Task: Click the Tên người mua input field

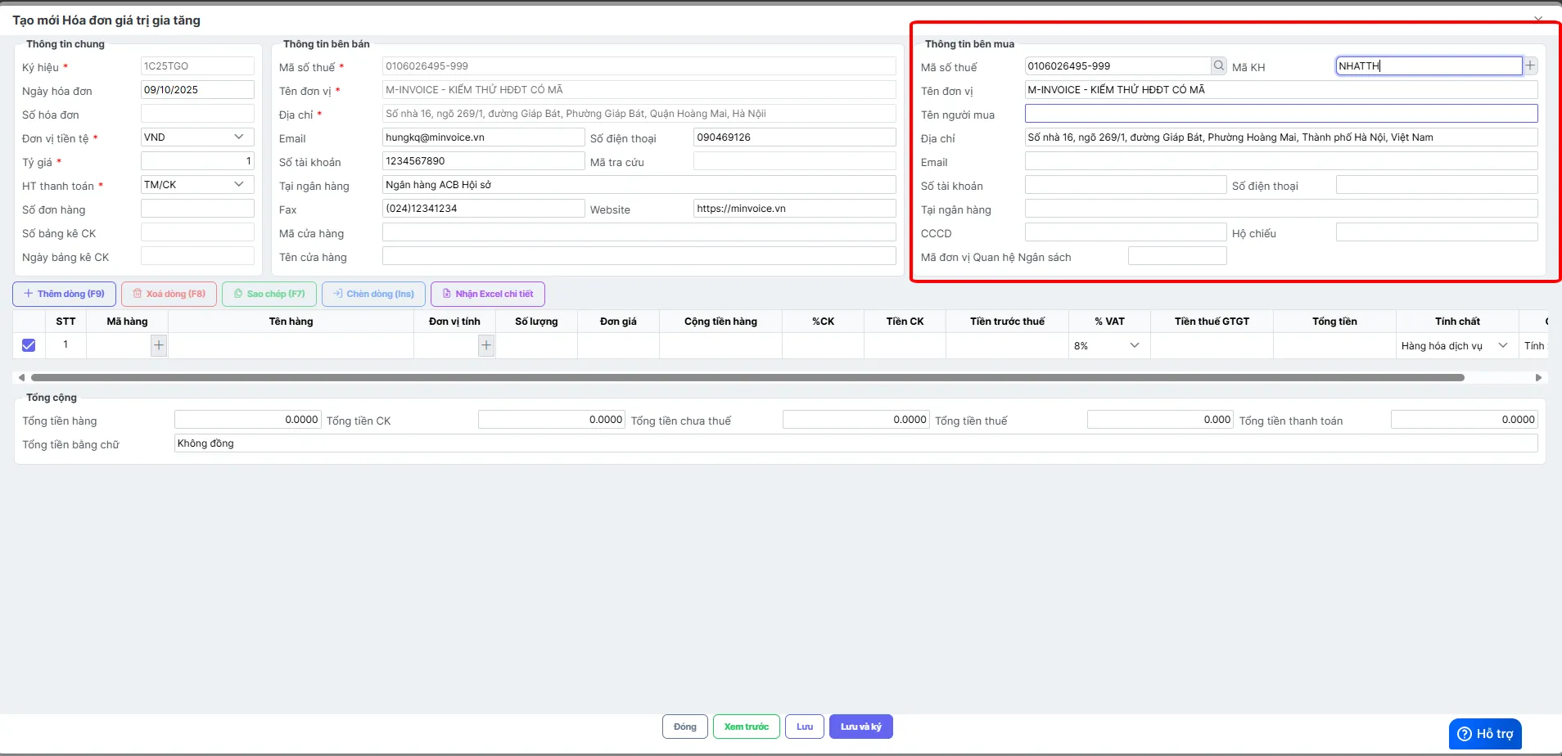Action: tap(1280, 114)
